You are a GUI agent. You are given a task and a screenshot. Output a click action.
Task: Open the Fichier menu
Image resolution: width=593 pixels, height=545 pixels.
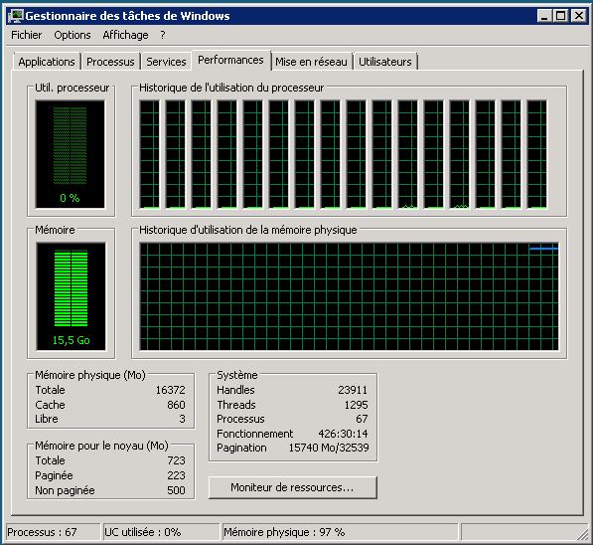26,35
